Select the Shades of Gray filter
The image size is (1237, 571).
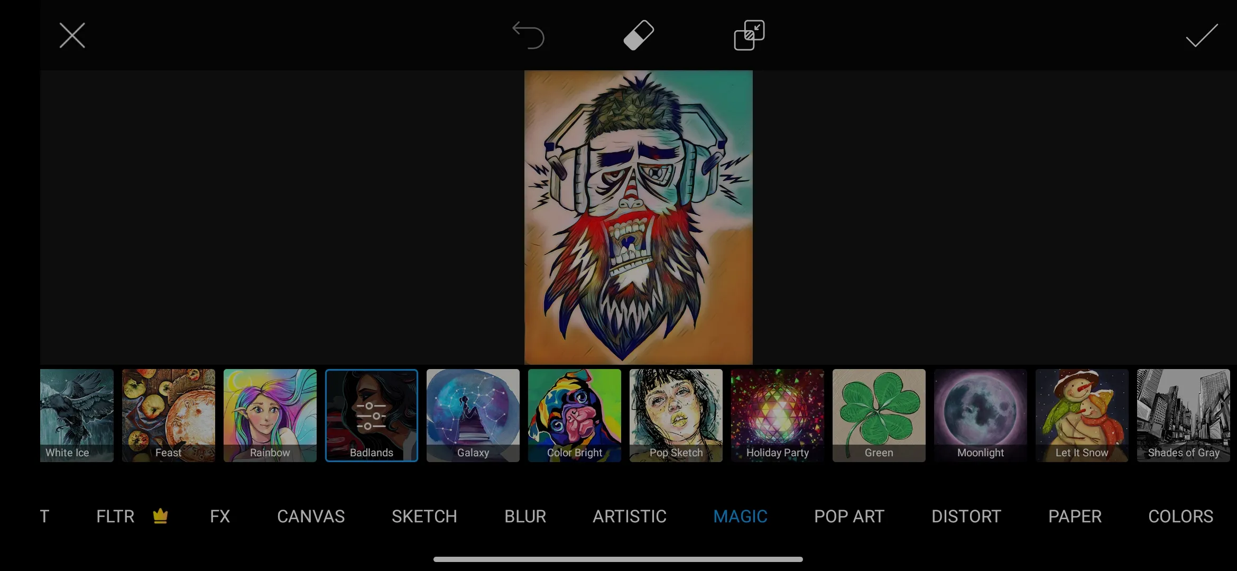point(1183,415)
